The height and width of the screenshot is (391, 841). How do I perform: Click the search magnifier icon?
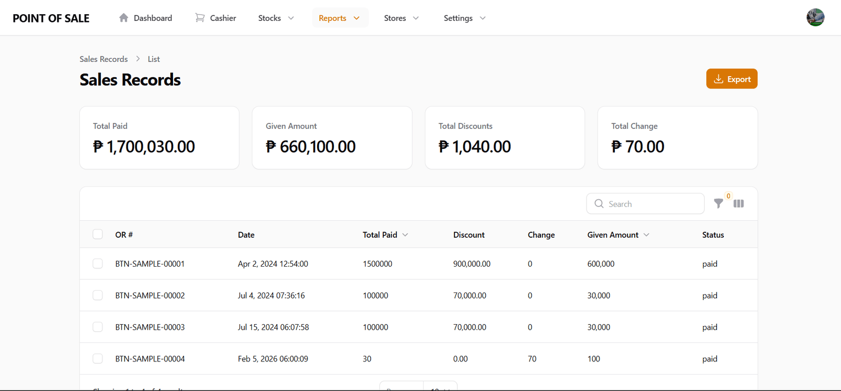point(599,204)
